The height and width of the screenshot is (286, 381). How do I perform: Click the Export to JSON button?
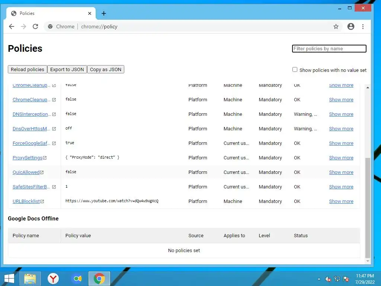pyautogui.click(x=67, y=69)
